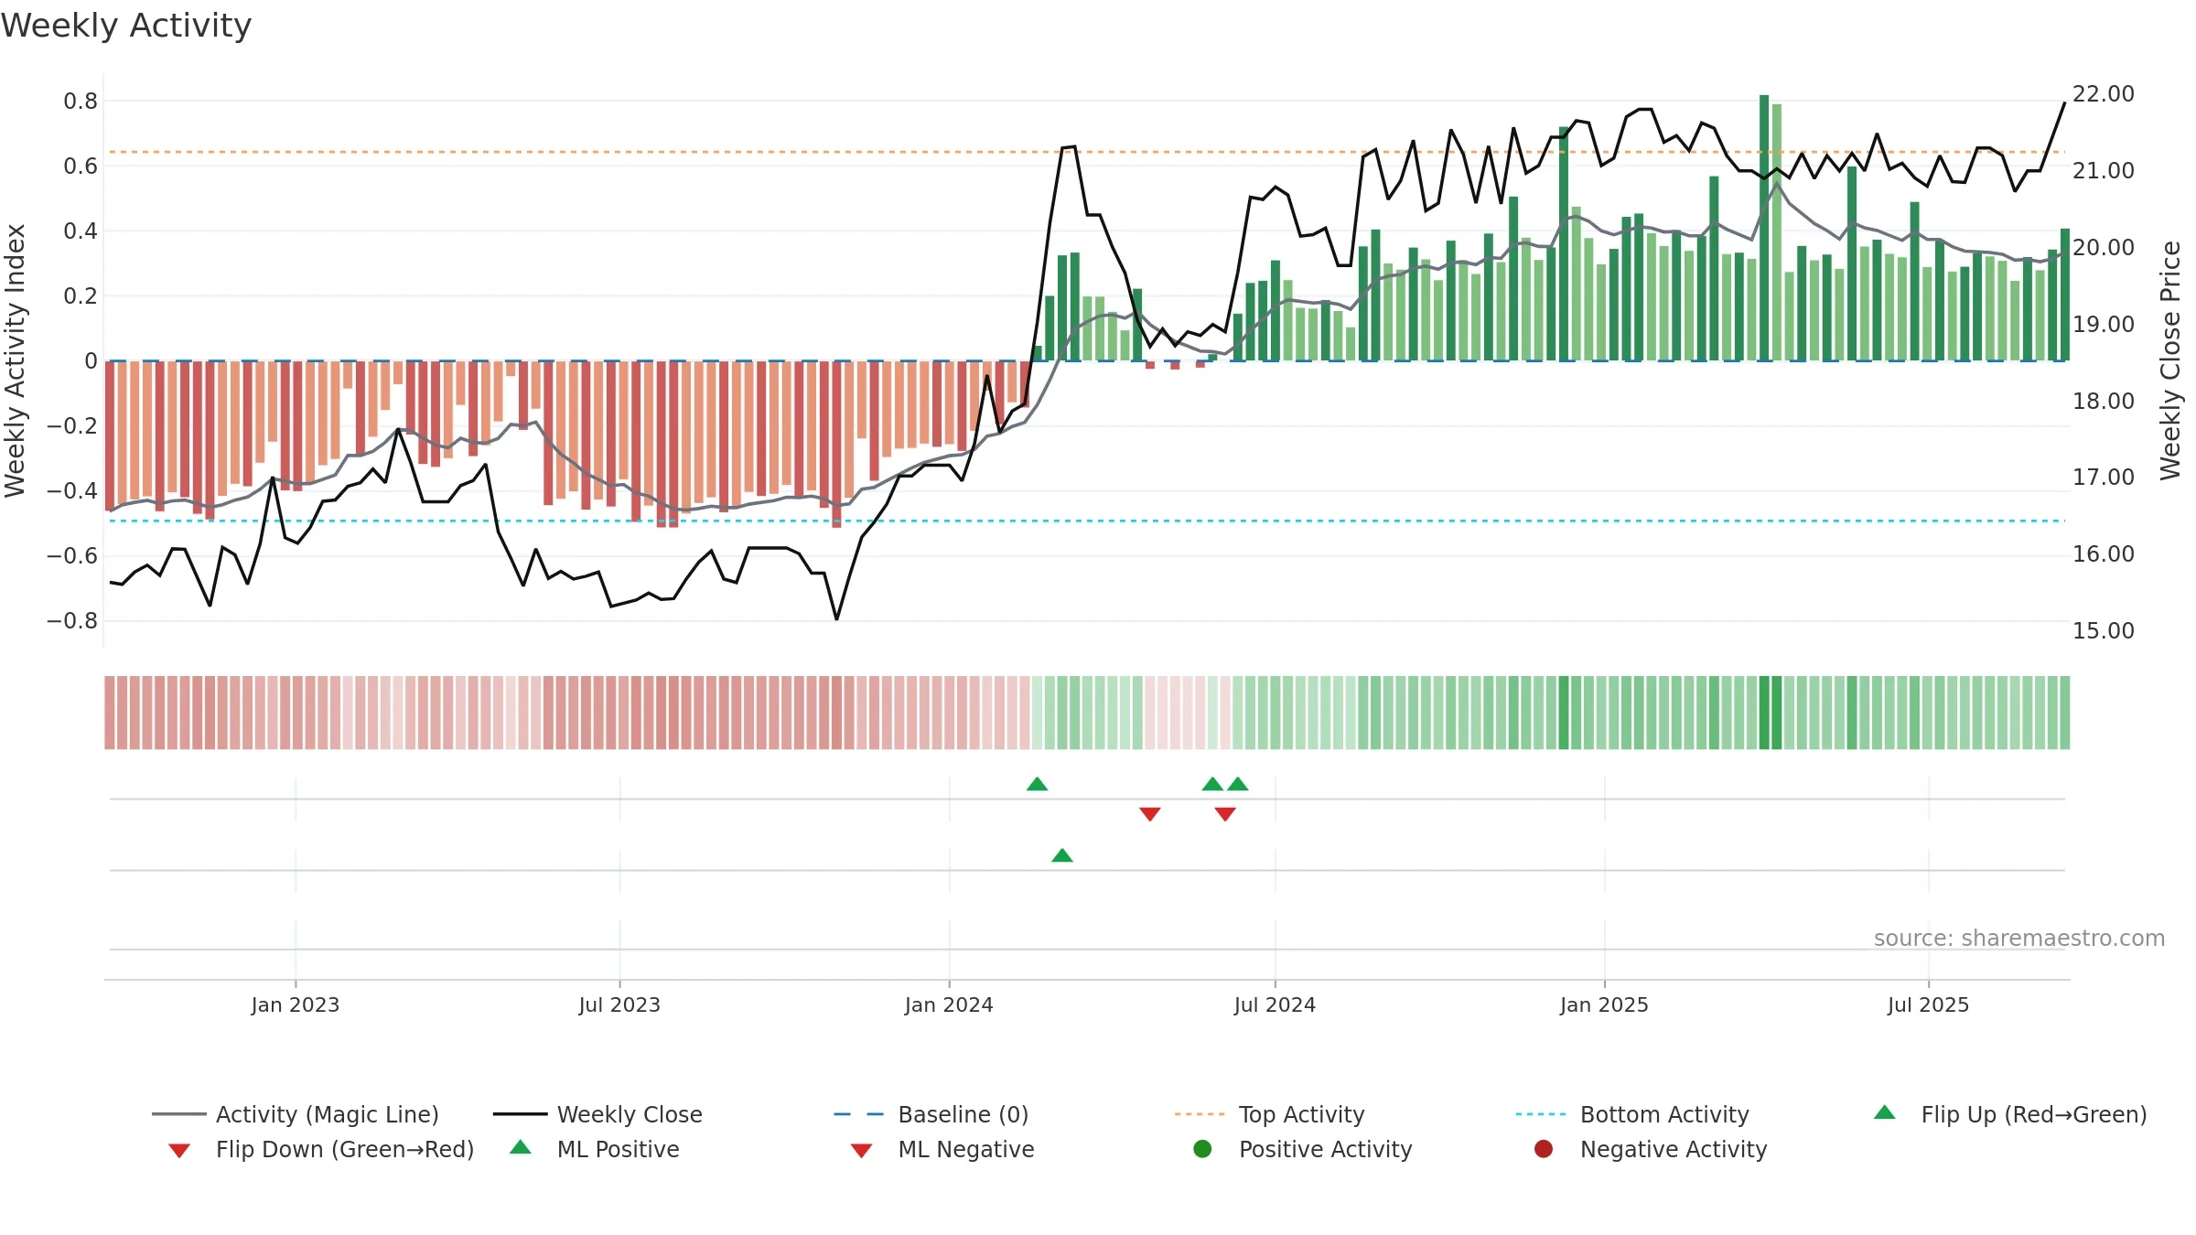Click the first flip-up marker in early 2024

point(1037,784)
